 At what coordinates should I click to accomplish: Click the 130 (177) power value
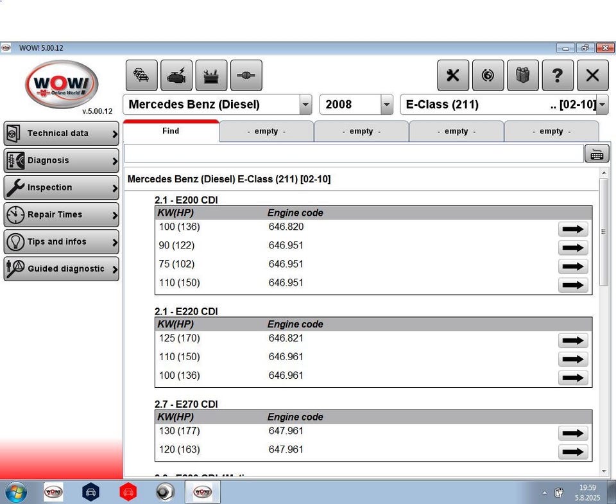[x=180, y=431]
